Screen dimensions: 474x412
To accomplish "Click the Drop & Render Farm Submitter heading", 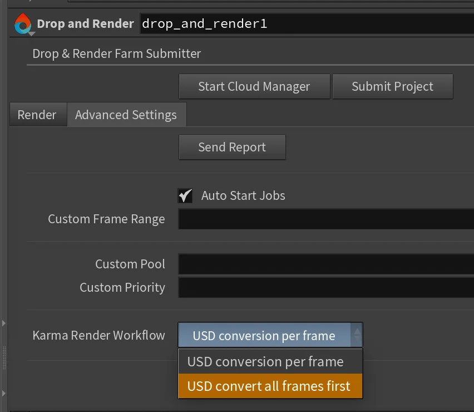I will point(116,53).
